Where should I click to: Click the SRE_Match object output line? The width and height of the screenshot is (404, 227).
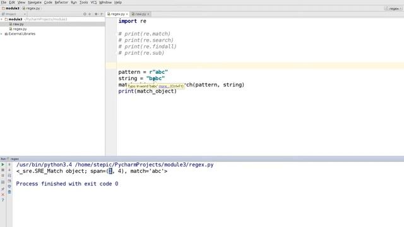pyautogui.click(x=92, y=171)
